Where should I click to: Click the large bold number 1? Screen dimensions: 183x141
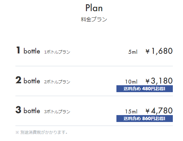point(18,50)
